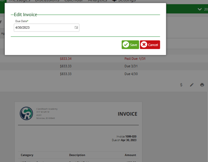The image size is (208, 162).
Task: Click the $833.34 past due amount
Action: pyautogui.click(x=66, y=59)
